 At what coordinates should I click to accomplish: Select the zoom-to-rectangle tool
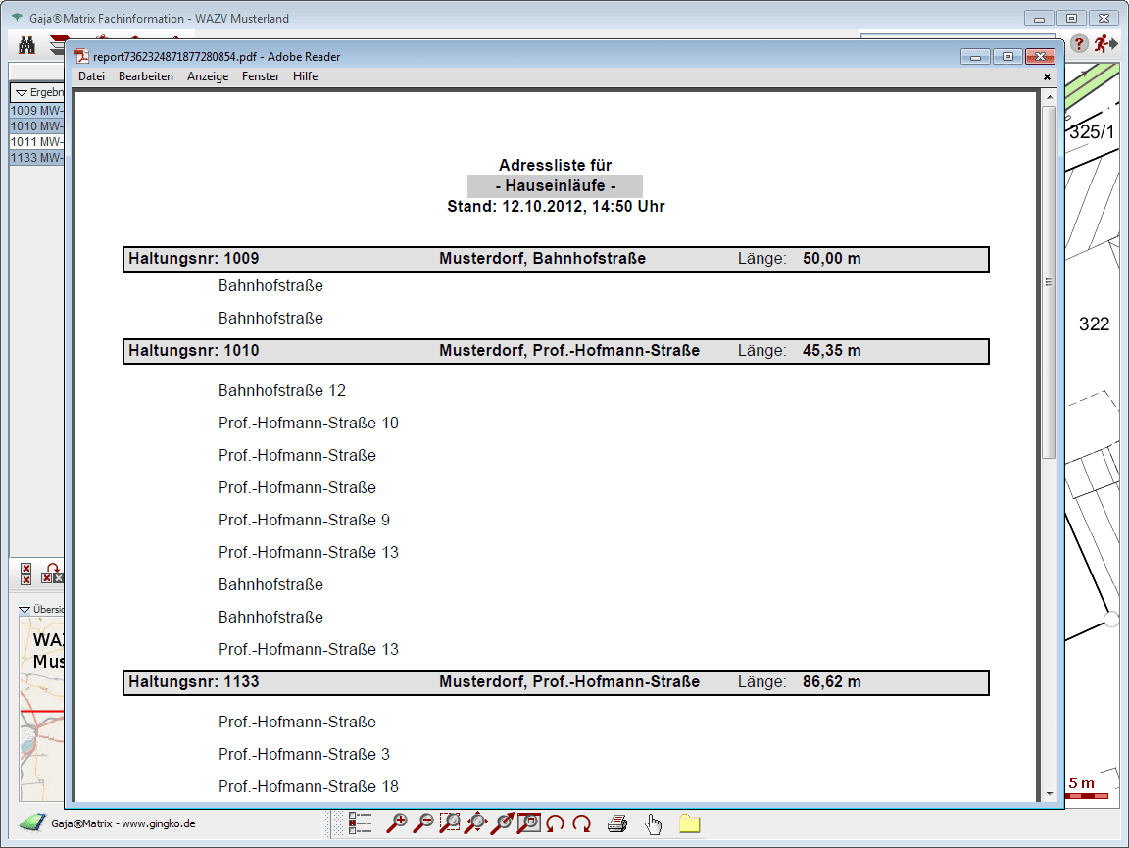pos(450,823)
